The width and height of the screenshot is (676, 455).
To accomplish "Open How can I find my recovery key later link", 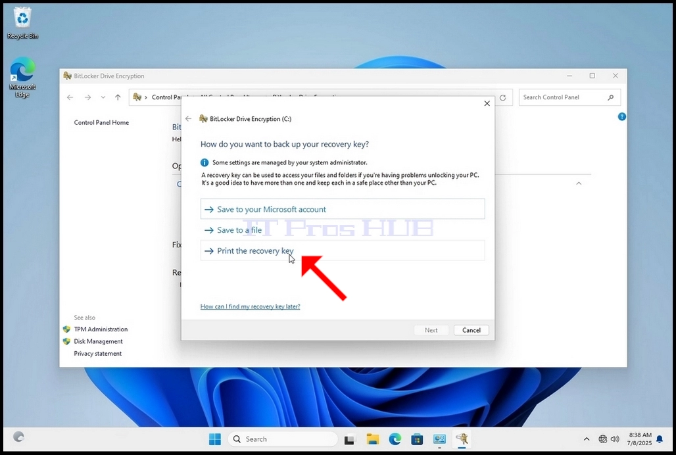I will click(250, 306).
